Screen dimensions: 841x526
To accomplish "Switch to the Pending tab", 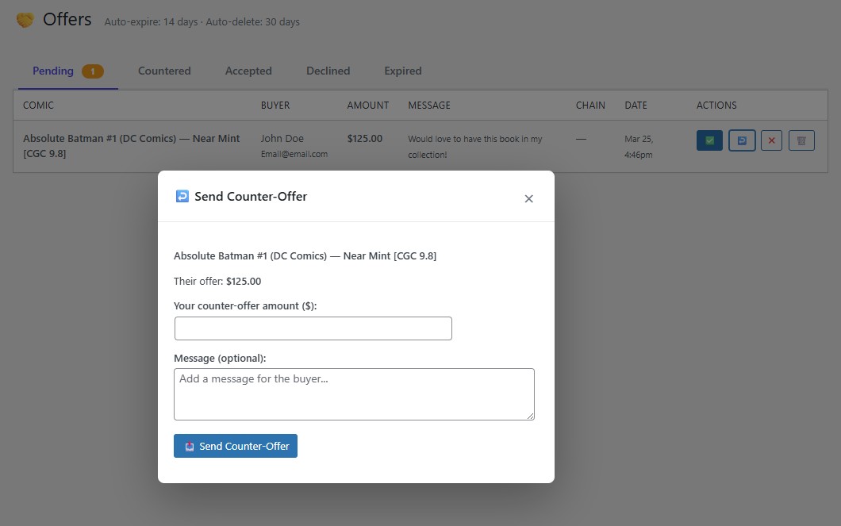I will tap(53, 71).
